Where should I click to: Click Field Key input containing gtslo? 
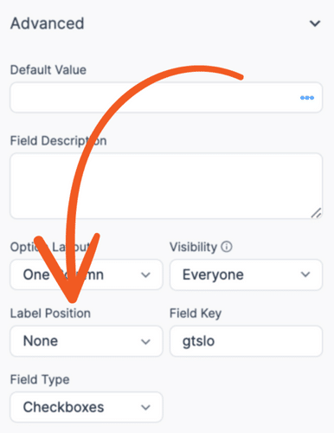click(x=246, y=341)
